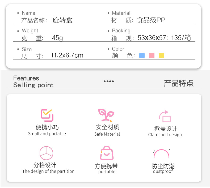
Task: Click the product name value '旋转盒'
Action: (62, 20)
